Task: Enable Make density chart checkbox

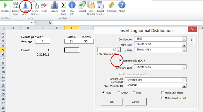Action: [x=163, y=98]
